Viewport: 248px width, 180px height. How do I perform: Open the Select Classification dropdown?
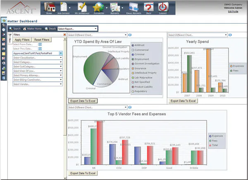tap(38, 58)
